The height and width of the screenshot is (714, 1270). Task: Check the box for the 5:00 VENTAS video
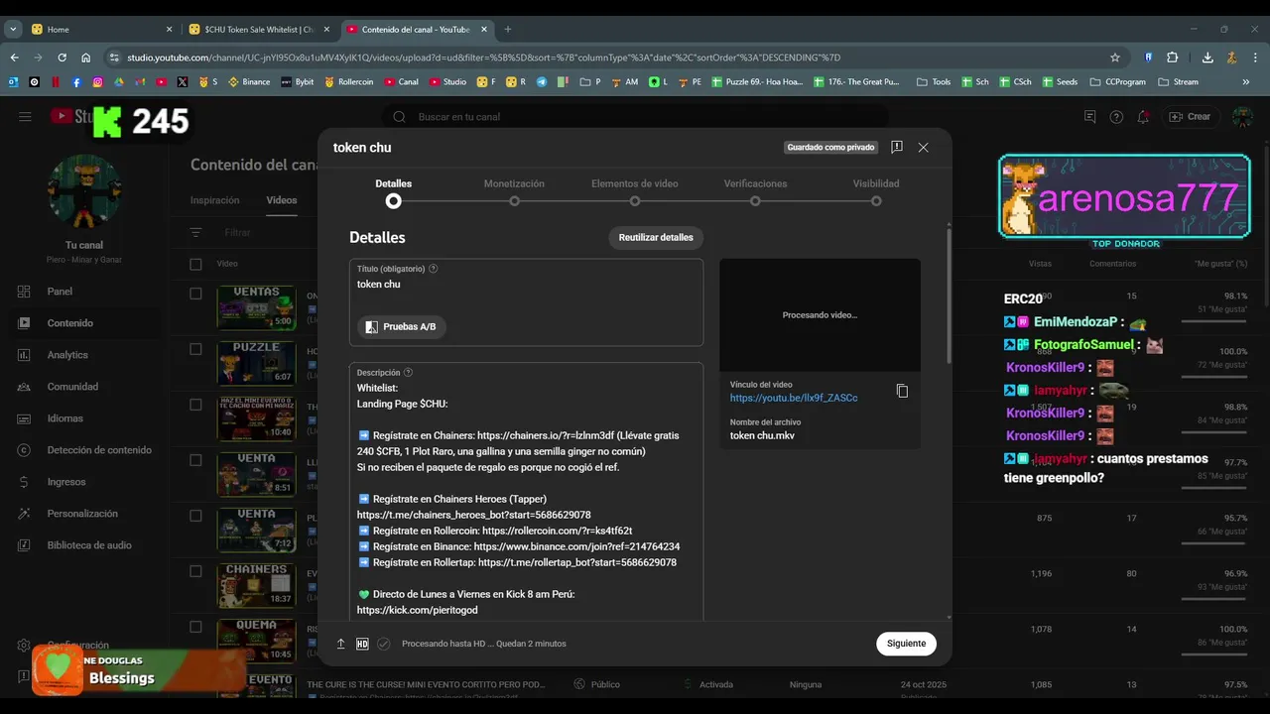pyautogui.click(x=195, y=295)
